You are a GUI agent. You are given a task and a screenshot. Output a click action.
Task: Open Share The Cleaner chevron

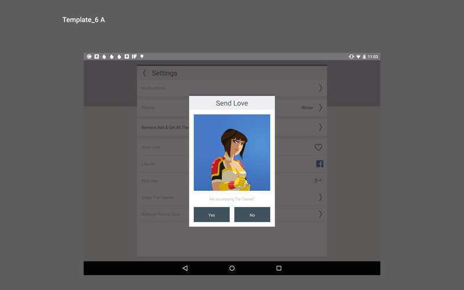tap(320, 197)
